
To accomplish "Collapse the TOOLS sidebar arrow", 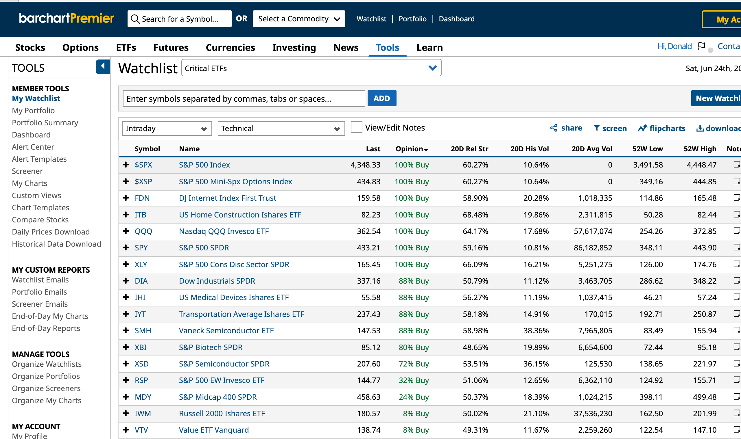I will pos(102,66).
